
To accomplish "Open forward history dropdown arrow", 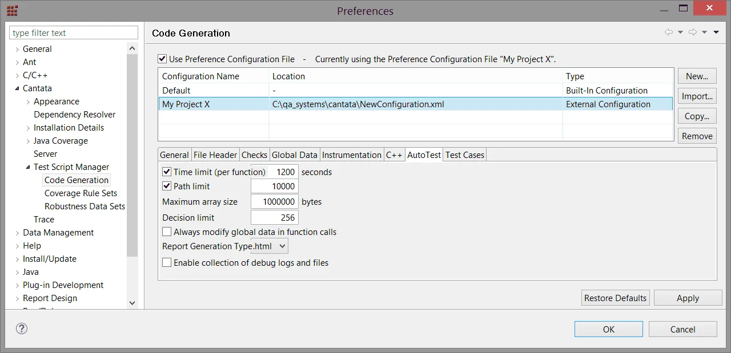I will 704,33.
